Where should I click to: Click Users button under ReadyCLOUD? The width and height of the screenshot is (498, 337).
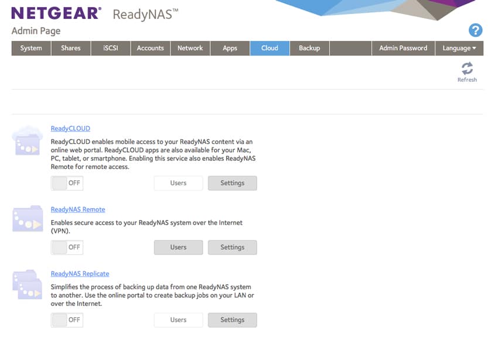[178, 183]
